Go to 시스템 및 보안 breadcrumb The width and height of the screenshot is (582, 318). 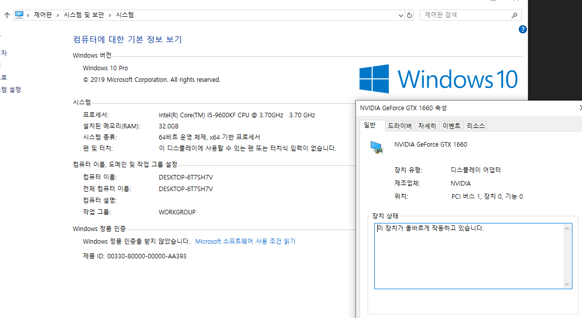(84, 15)
